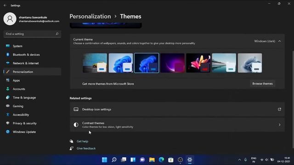Click the battery tray icon
This screenshot has width=294, height=165.
272,160
